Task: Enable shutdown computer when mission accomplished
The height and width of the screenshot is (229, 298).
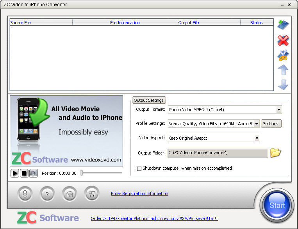Action: [x=139, y=169]
